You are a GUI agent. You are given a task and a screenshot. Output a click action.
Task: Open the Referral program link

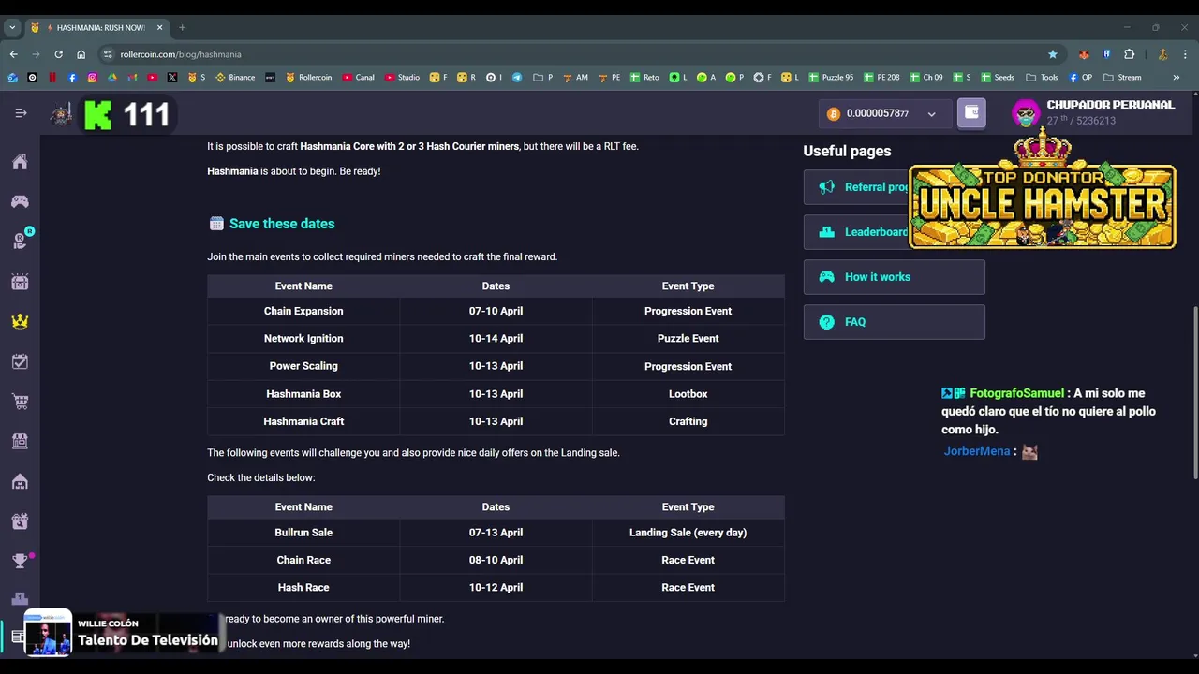pos(895,187)
